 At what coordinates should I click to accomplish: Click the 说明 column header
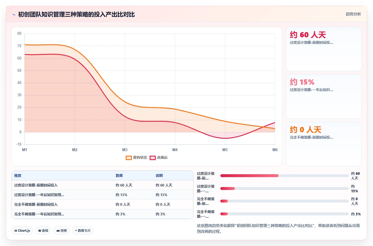tap(159, 176)
